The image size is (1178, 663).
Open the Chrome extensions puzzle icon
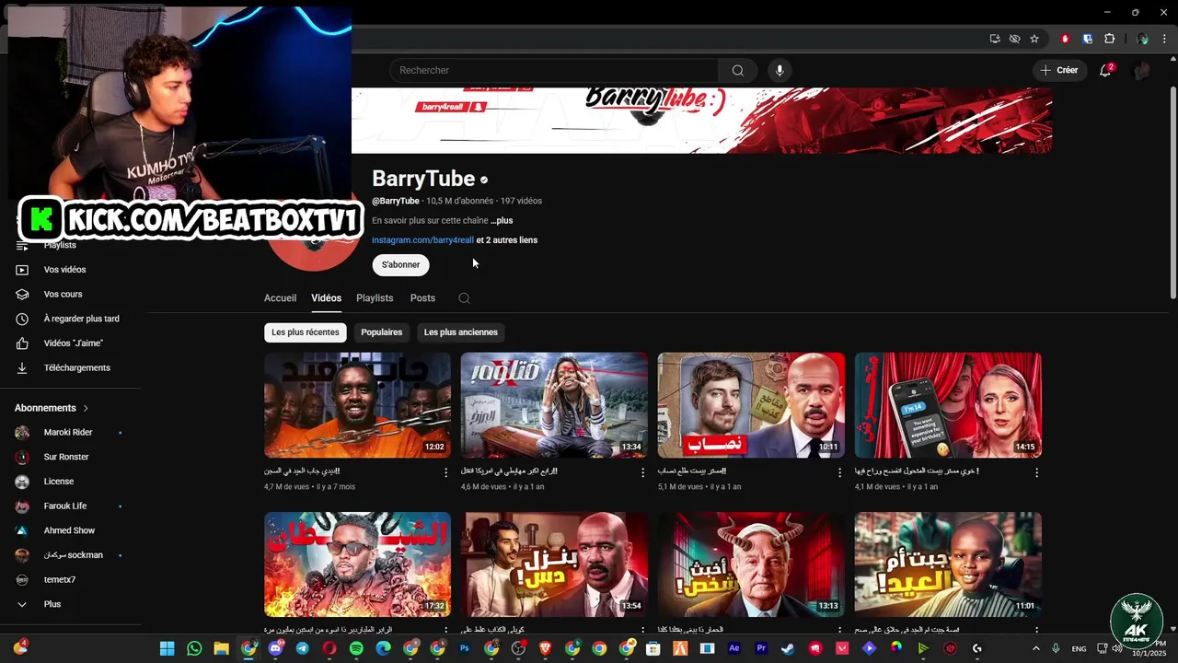(x=1109, y=39)
